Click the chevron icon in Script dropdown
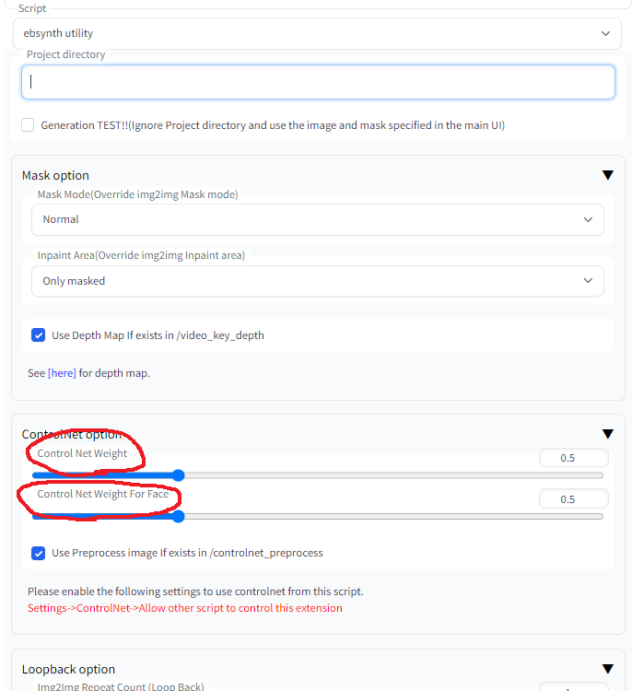Screen dimensions: 632x691 tap(605, 33)
